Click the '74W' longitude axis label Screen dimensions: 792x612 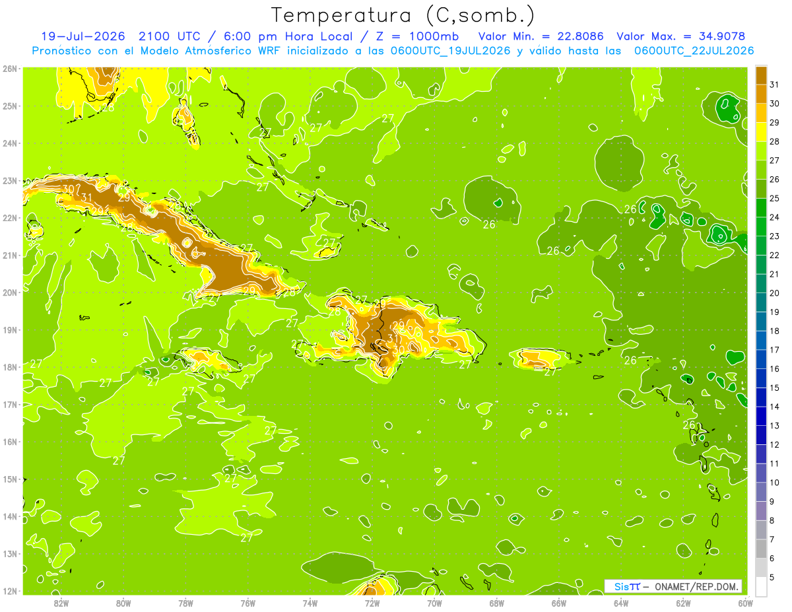(310, 603)
